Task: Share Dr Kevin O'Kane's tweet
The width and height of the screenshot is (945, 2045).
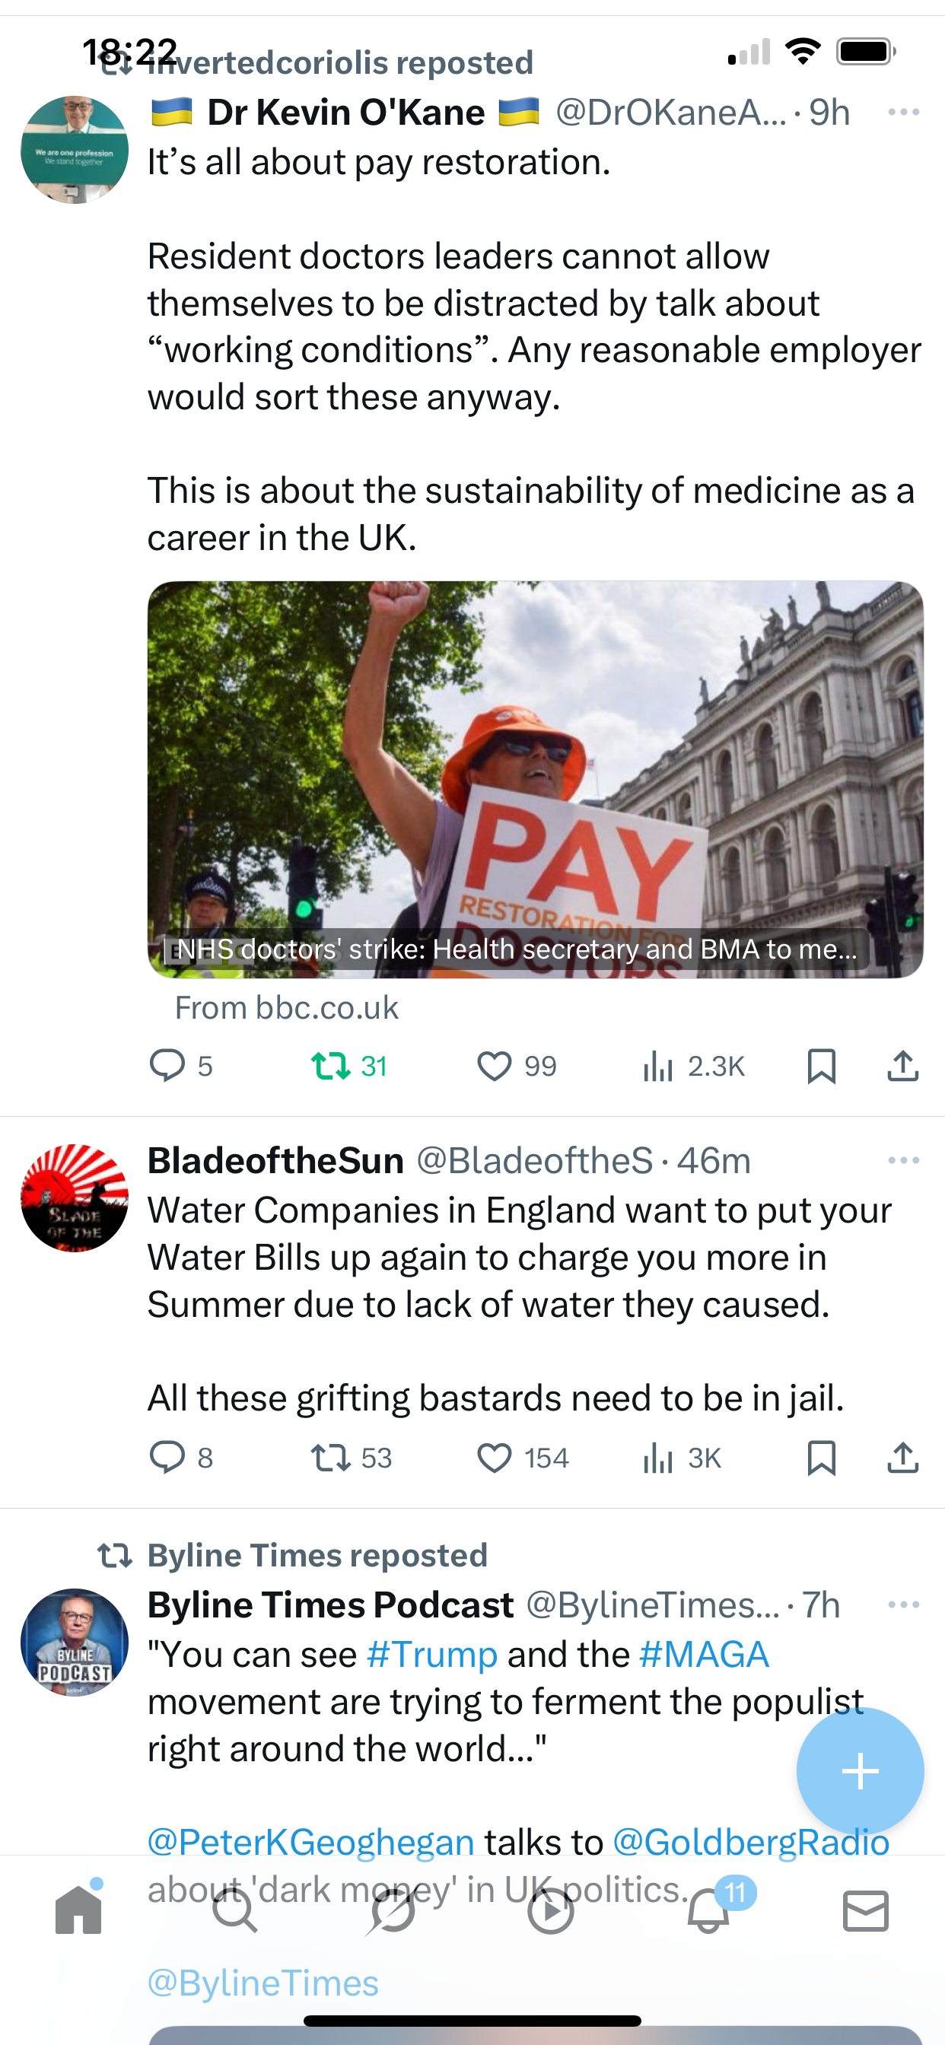Action: tap(903, 1065)
